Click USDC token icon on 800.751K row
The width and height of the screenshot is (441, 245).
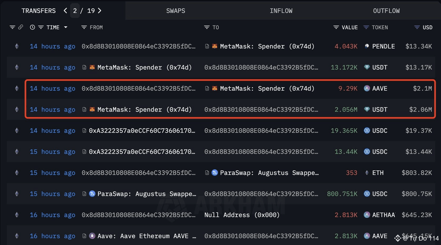click(x=367, y=194)
